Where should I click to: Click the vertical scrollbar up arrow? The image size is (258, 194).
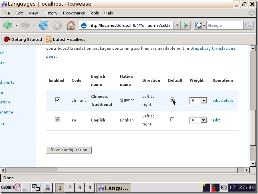click(x=253, y=48)
